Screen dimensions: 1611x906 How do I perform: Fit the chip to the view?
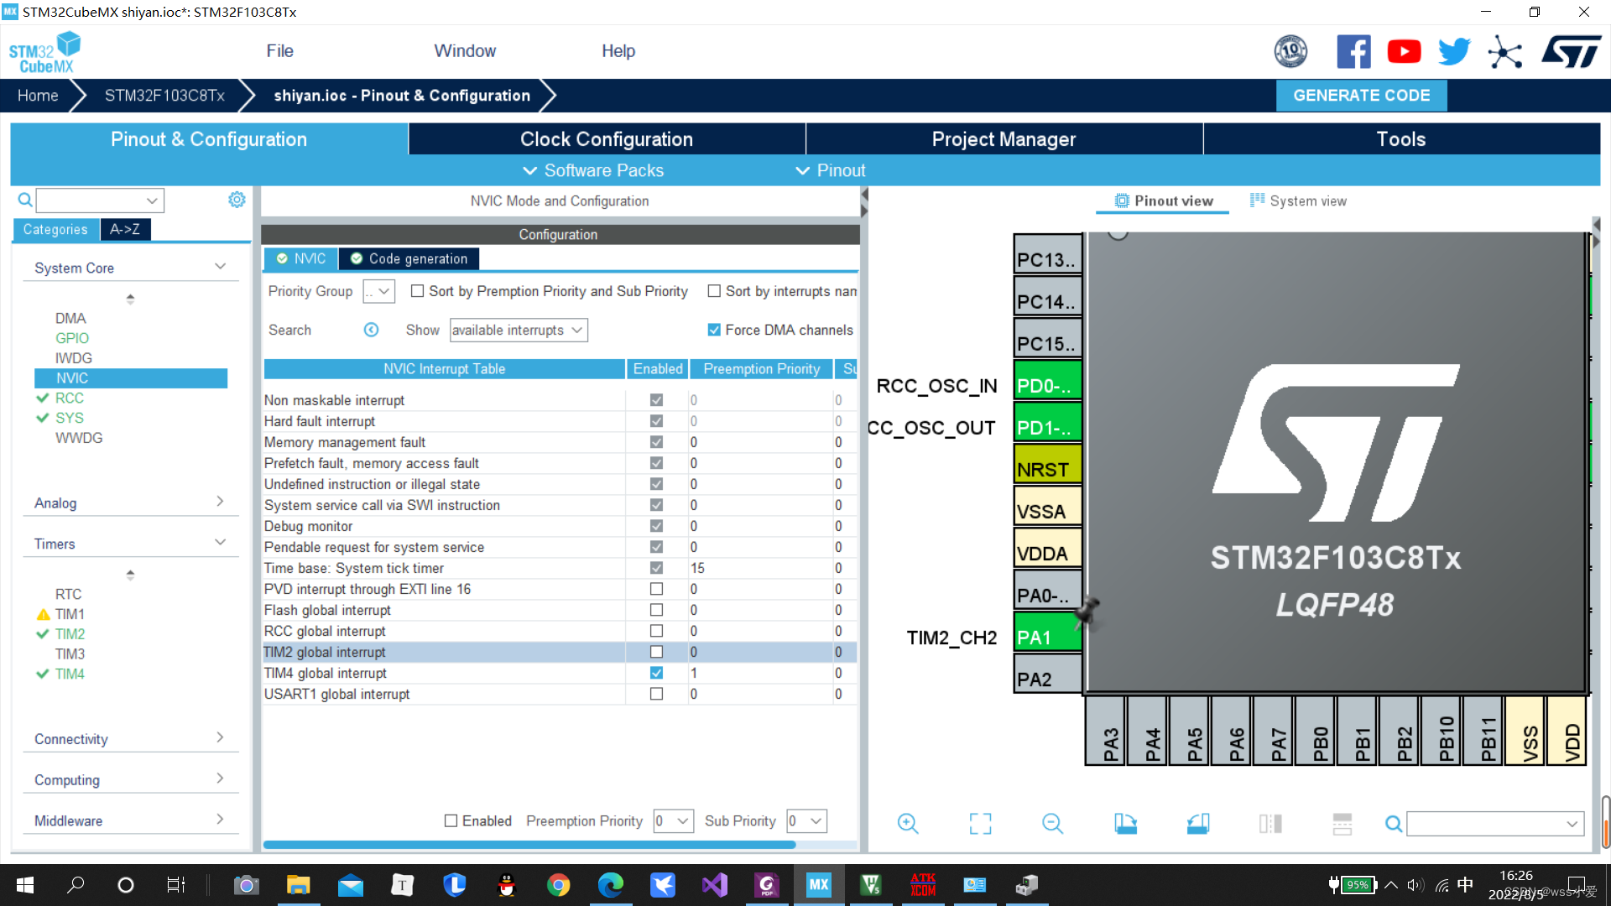[x=980, y=824]
